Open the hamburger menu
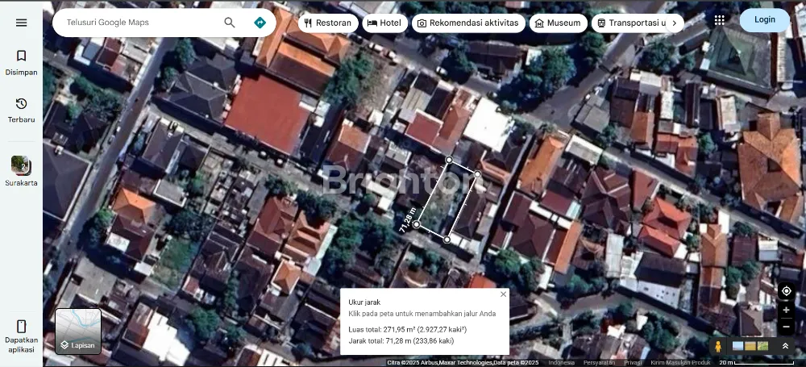The image size is (806, 367). point(21,23)
